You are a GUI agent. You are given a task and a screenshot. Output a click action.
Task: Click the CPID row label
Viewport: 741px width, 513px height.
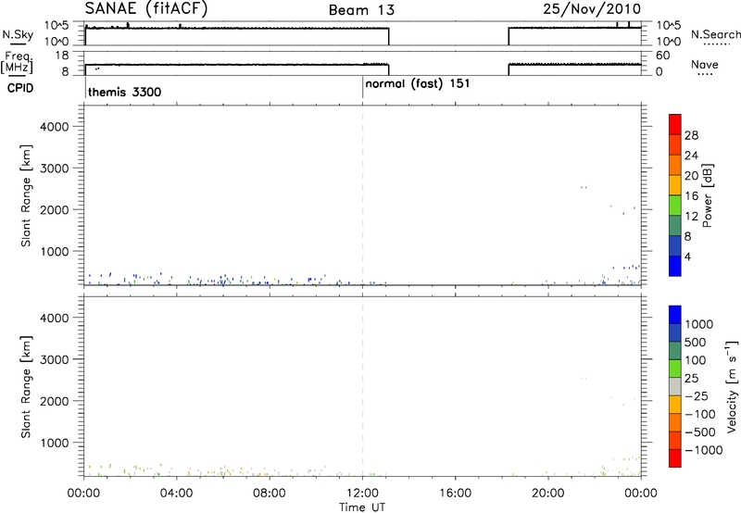(20, 88)
